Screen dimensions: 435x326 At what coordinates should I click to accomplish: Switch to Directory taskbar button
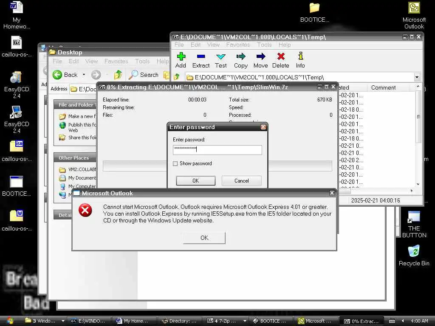[x=180, y=321]
